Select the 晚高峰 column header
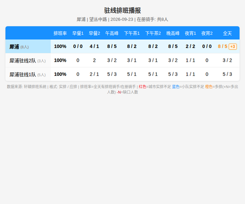 pos(173,33)
